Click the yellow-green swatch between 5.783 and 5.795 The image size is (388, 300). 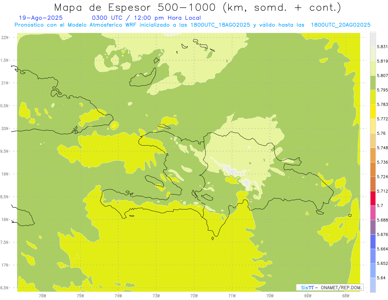point(373,97)
